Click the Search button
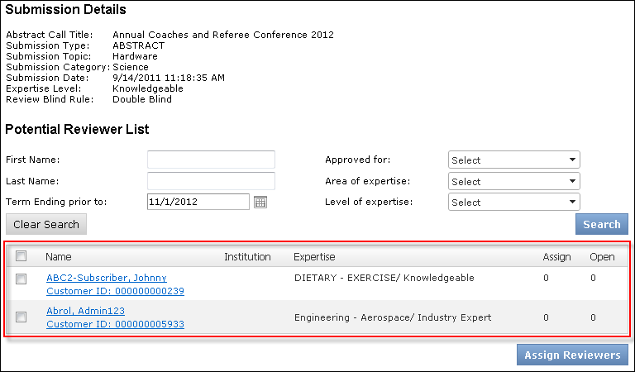The image size is (635, 372). point(601,224)
